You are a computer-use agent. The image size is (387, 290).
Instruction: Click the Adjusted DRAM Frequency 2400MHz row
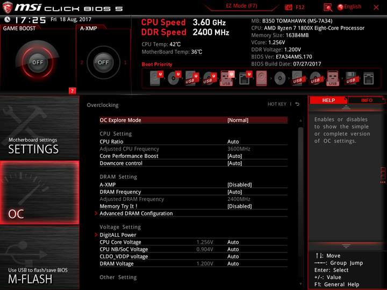(x=193, y=199)
